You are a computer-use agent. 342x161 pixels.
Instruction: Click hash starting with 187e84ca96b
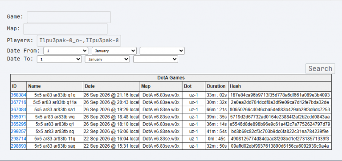click(280, 95)
